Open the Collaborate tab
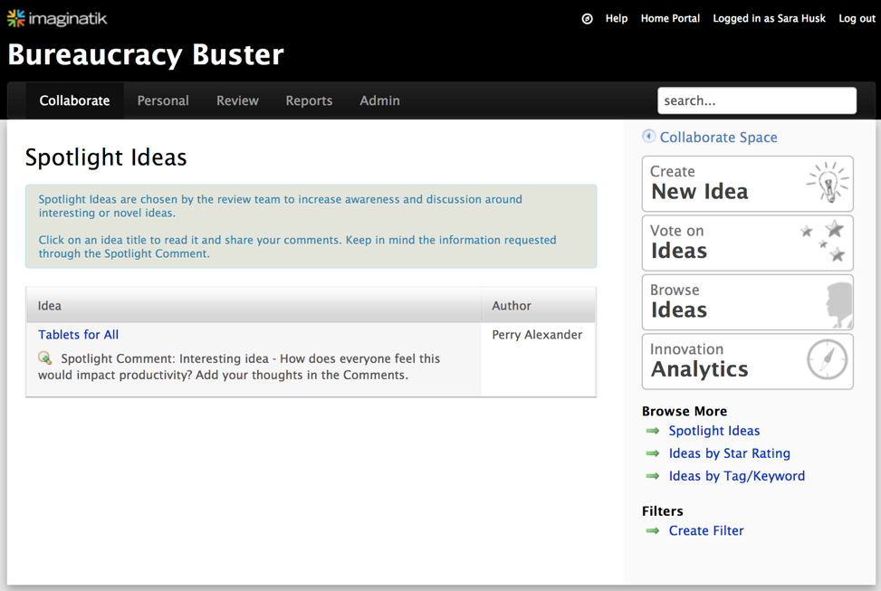This screenshot has height=591, width=881. tap(74, 100)
